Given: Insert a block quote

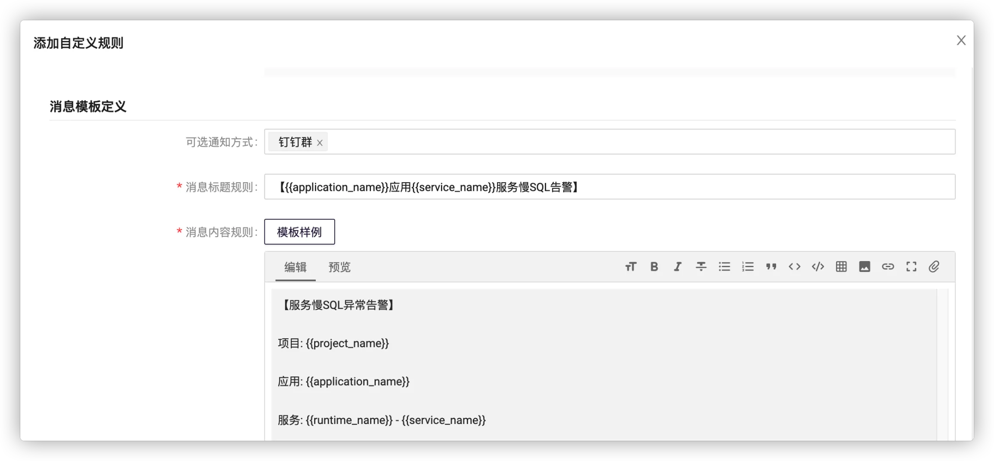Looking at the screenshot, I should coord(771,267).
